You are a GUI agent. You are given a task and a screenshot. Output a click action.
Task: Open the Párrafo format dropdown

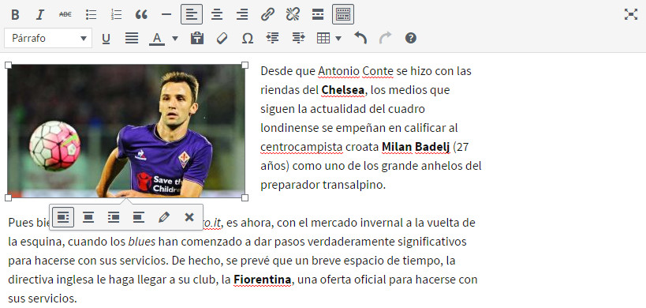[x=48, y=39]
